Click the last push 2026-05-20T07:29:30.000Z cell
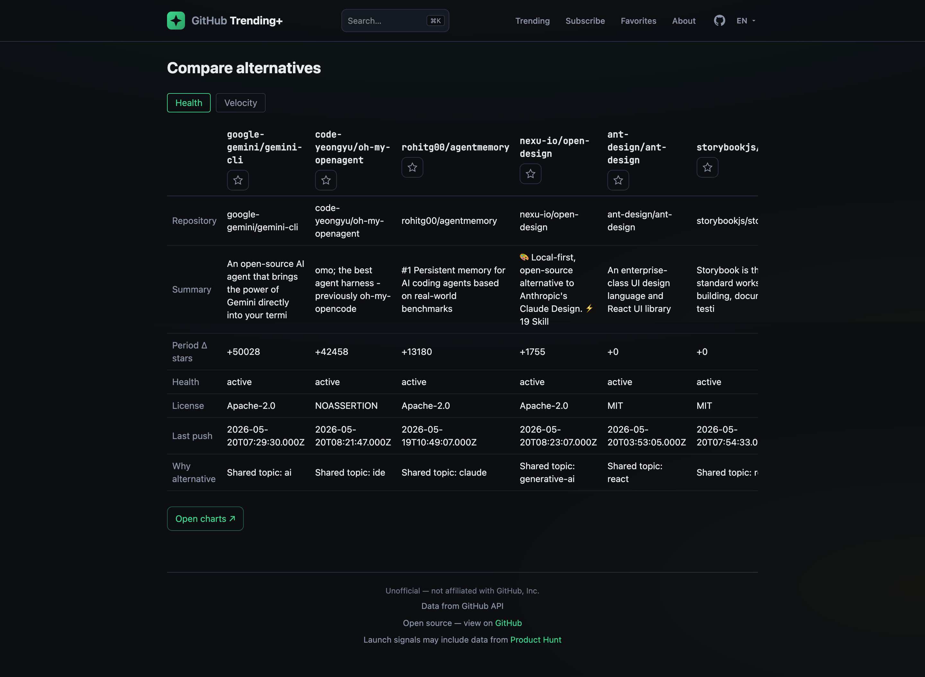This screenshot has width=925, height=677. [x=266, y=435]
